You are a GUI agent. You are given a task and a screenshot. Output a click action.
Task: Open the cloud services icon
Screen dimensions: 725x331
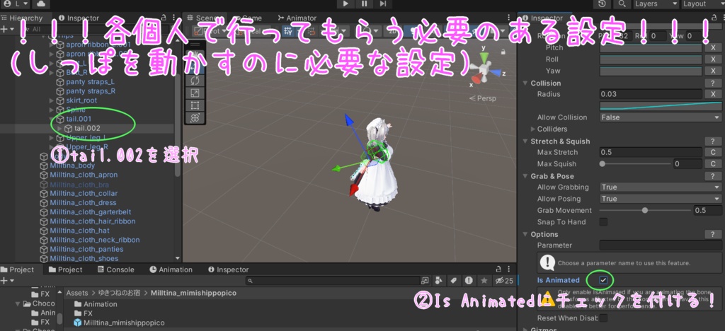pyautogui.click(x=41, y=4)
